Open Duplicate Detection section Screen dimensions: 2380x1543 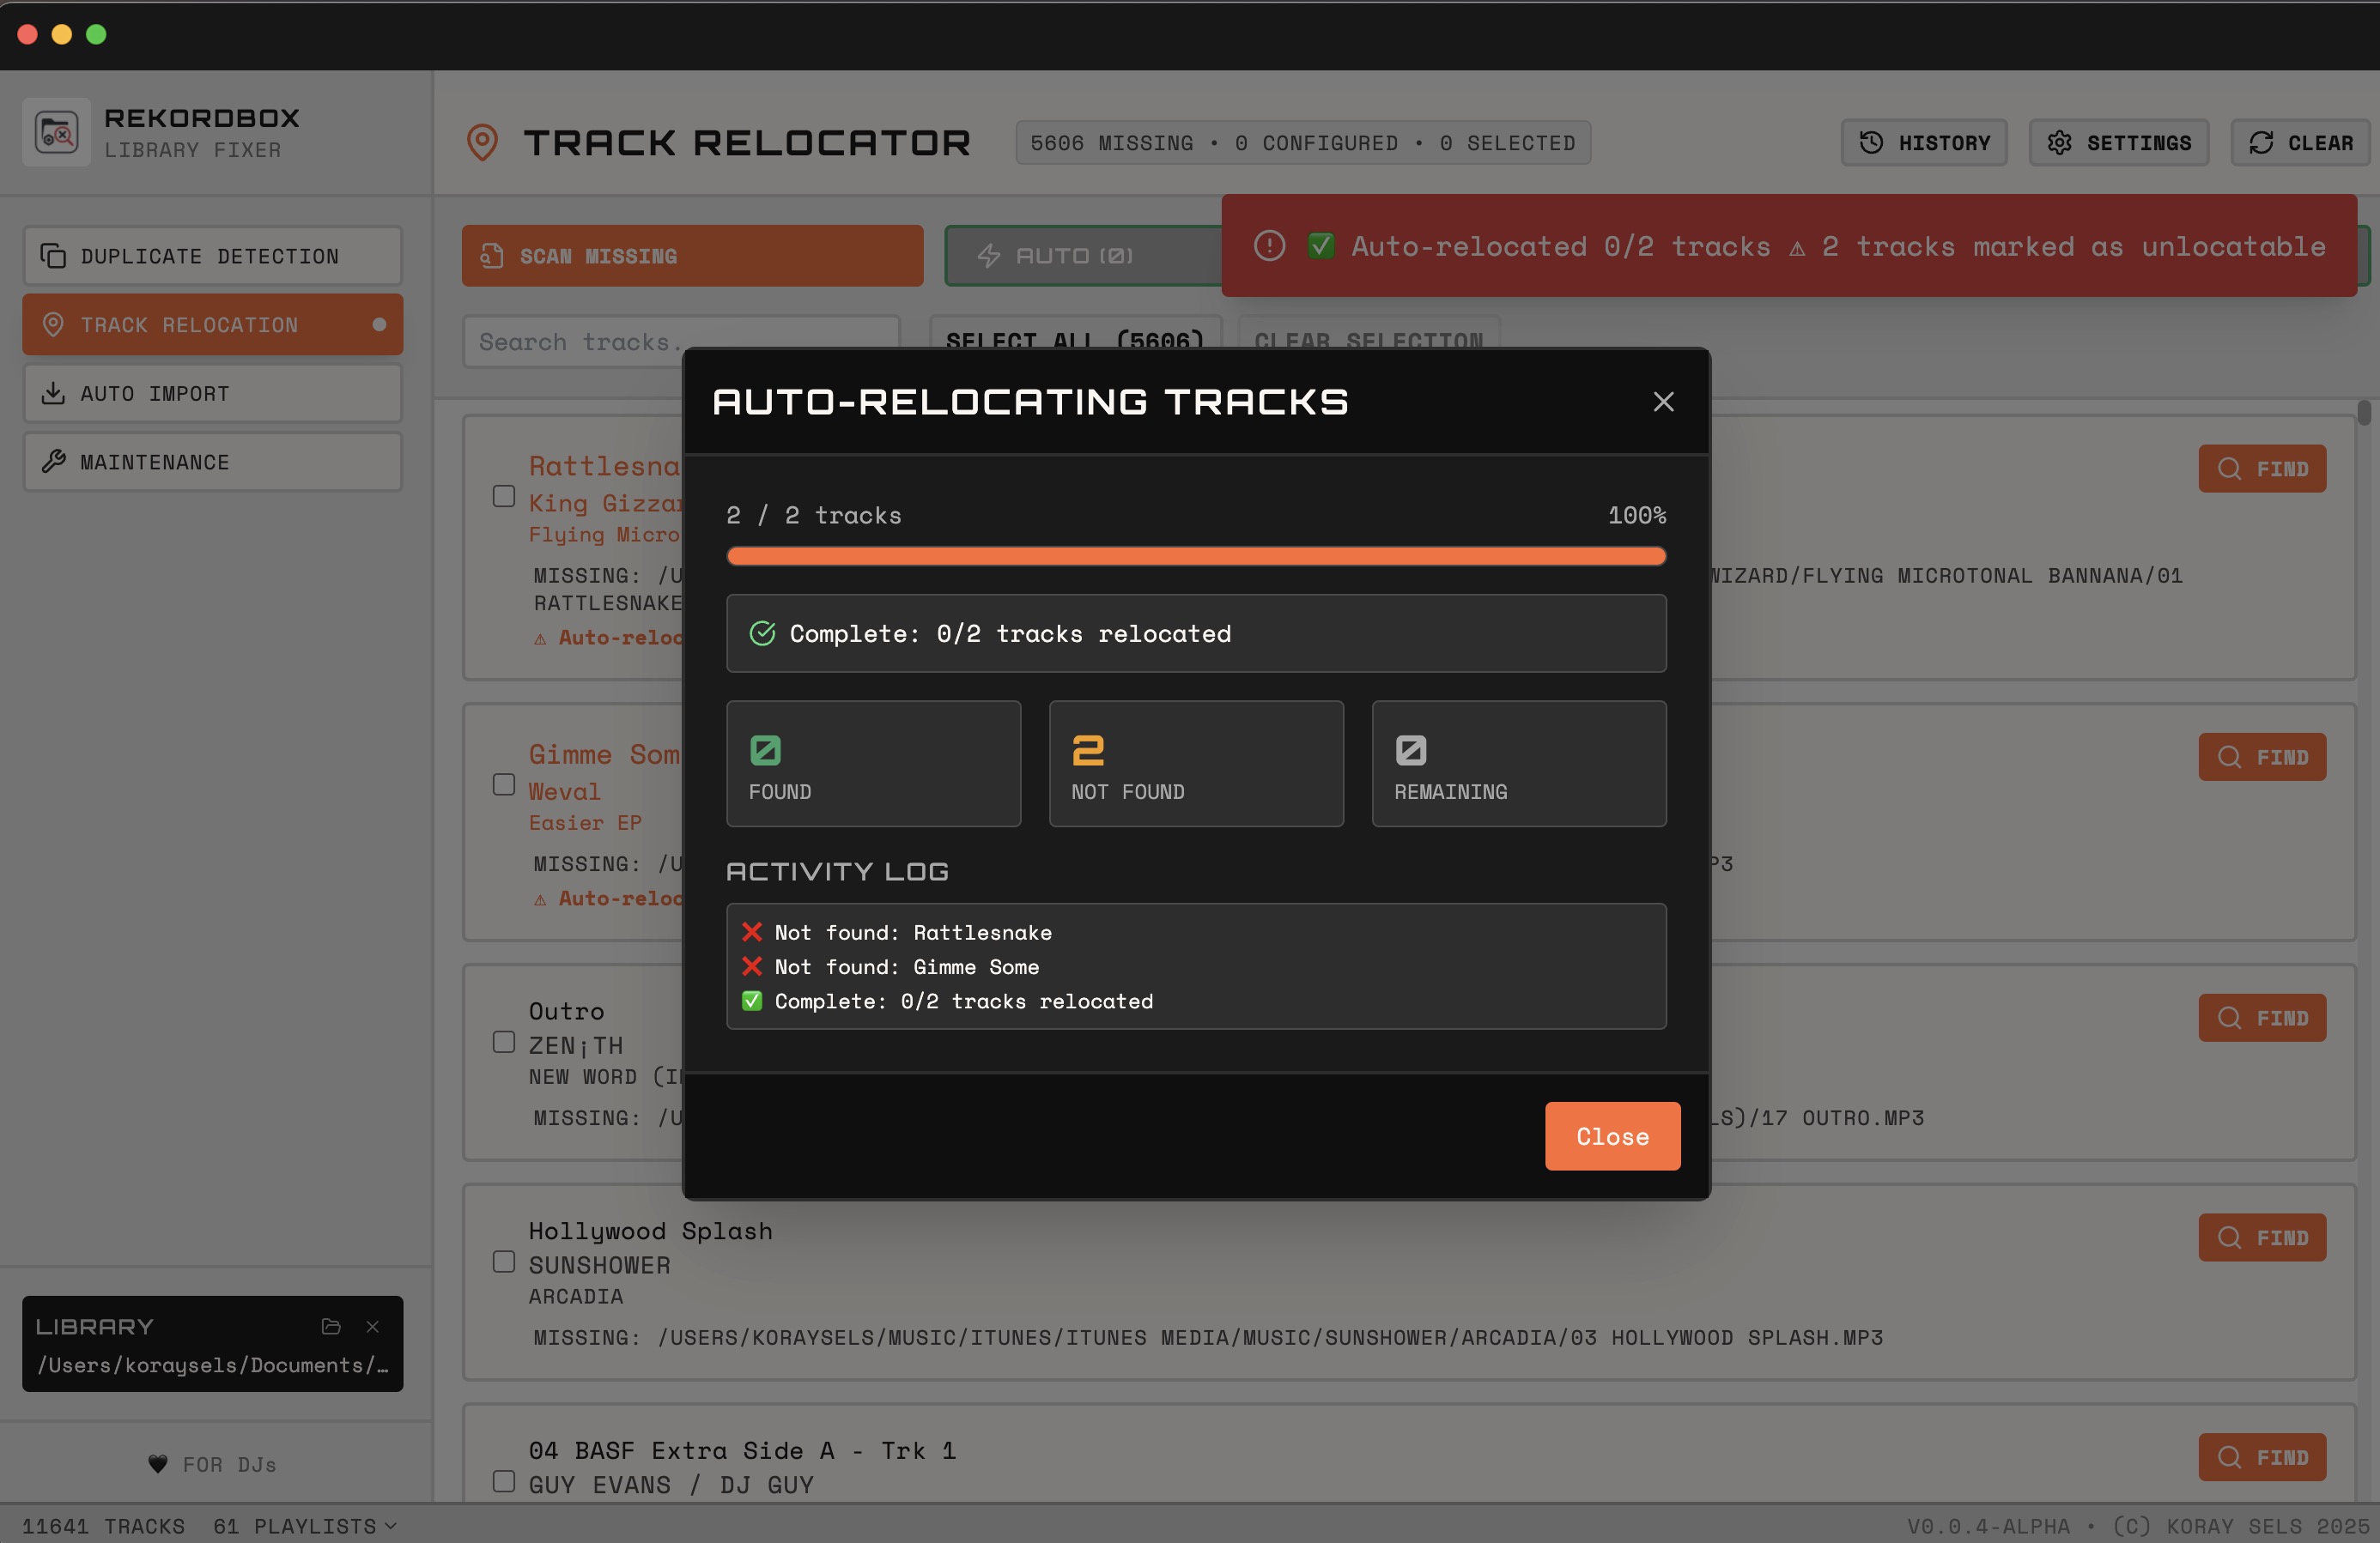pyautogui.click(x=212, y=256)
